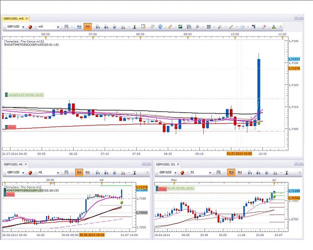The height and width of the screenshot is (250, 313).
Task: Toggle Ask prices in the m5 chart
Action: [88, 26]
